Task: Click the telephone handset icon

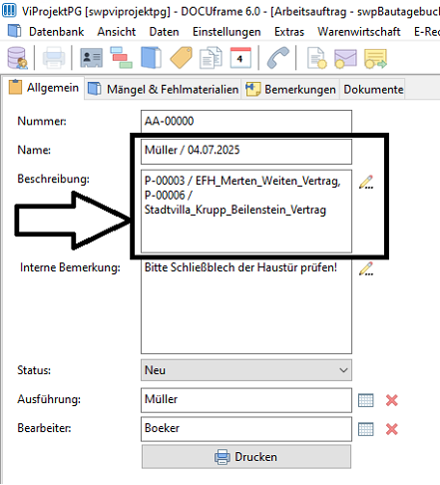Action: click(x=278, y=58)
